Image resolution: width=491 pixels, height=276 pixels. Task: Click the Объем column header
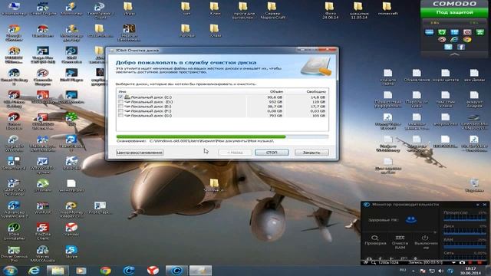click(x=276, y=92)
